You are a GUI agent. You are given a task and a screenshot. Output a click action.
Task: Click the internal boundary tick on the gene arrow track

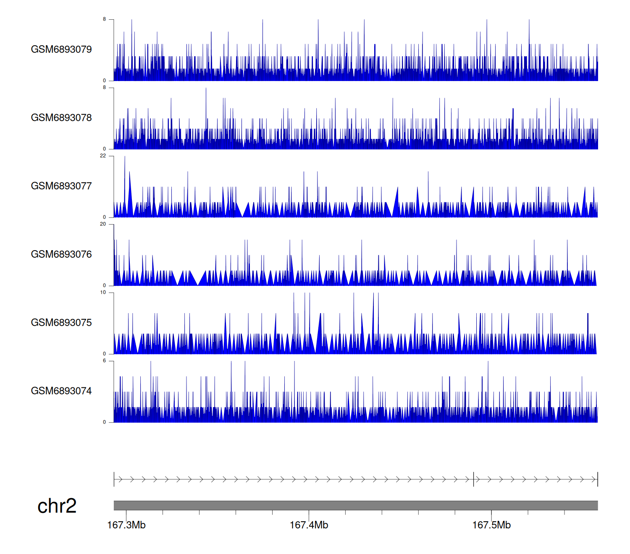click(x=474, y=479)
